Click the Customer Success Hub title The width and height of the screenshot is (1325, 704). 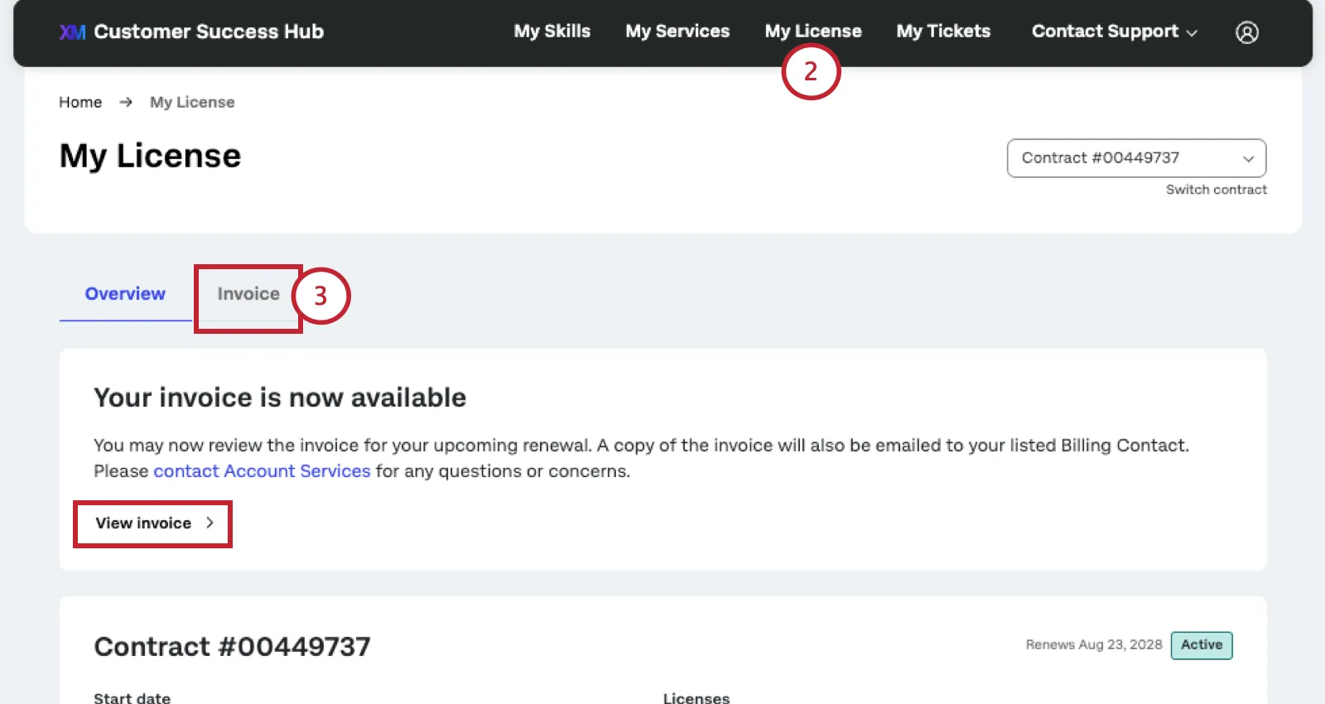pyautogui.click(x=209, y=31)
